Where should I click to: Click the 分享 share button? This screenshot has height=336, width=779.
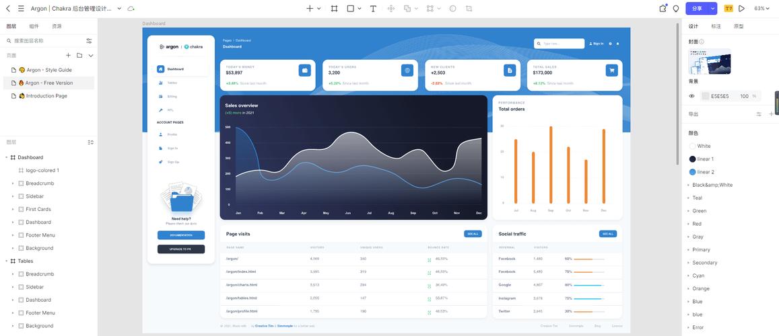pyautogui.click(x=697, y=9)
